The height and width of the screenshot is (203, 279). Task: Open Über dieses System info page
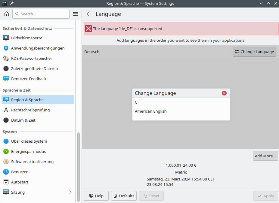pyautogui.click(x=38, y=141)
